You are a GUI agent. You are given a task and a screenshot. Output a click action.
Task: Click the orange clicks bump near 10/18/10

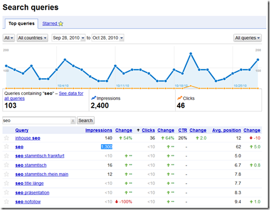tap(191, 86)
